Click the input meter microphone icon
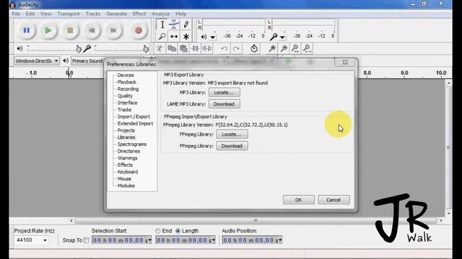This screenshot has width=462, height=259. (x=274, y=37)
